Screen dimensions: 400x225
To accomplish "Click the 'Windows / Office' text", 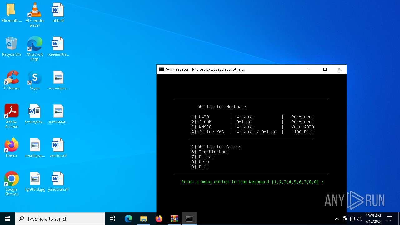I will [257, 132].
